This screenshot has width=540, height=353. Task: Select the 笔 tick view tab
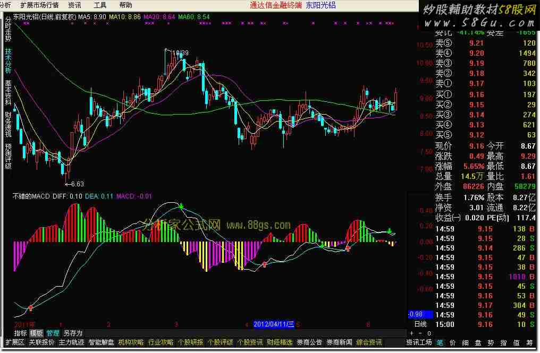pos(440,342)
